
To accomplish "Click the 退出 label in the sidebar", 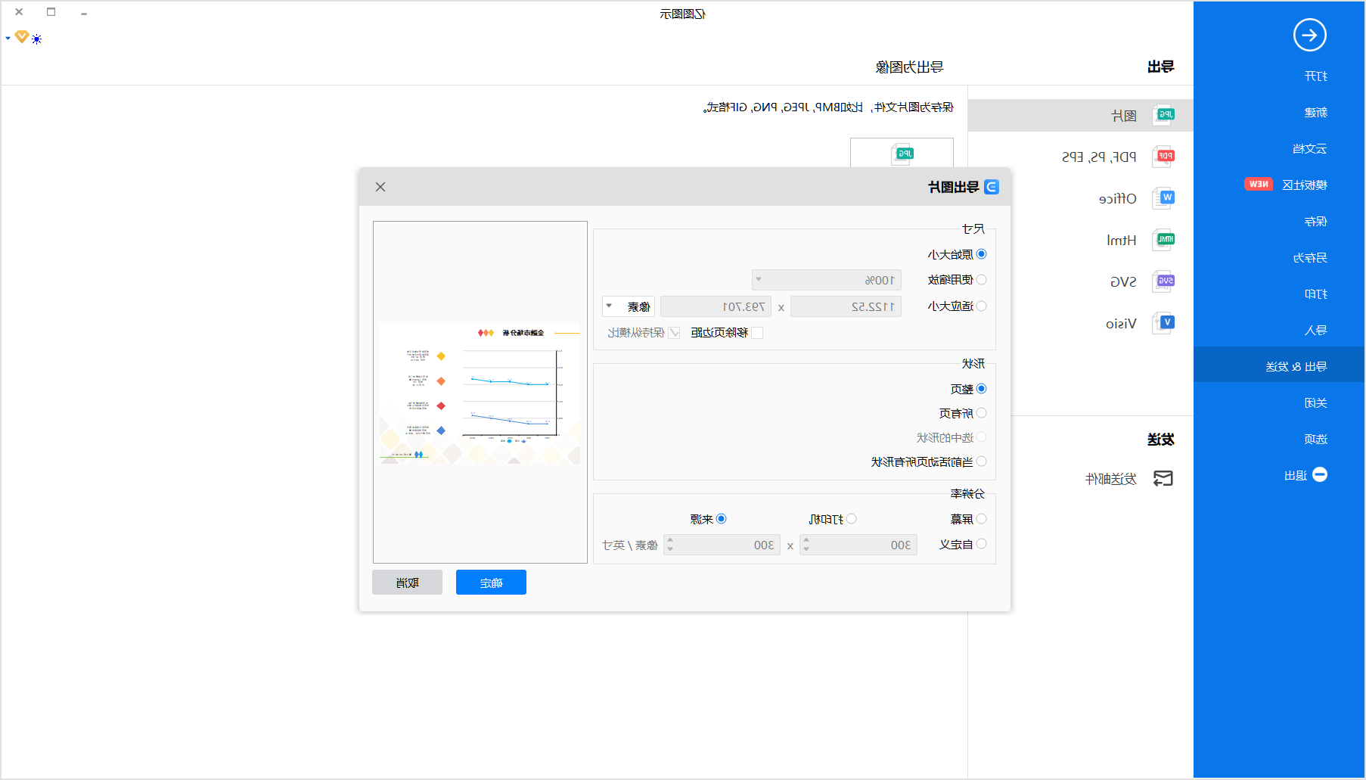I will point(1296,476).
